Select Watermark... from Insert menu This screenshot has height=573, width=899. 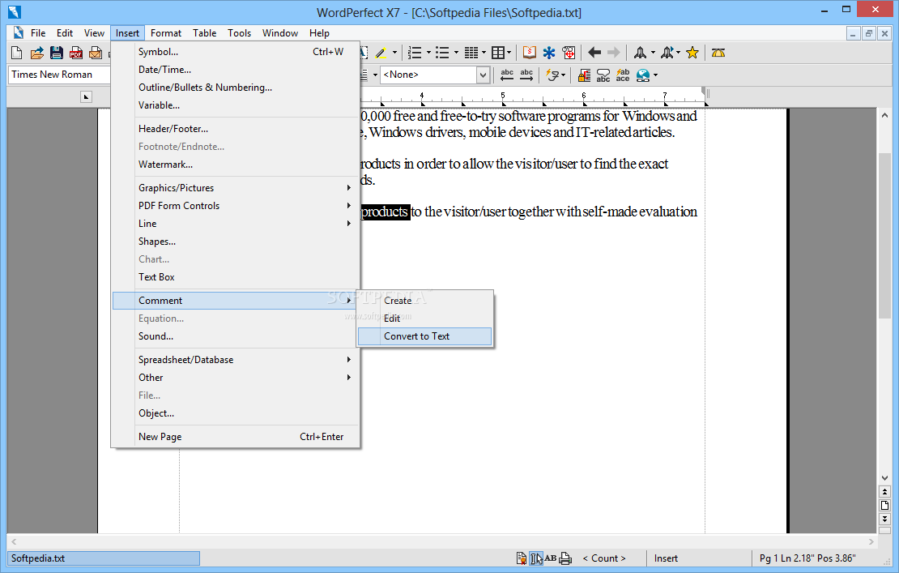236,164
